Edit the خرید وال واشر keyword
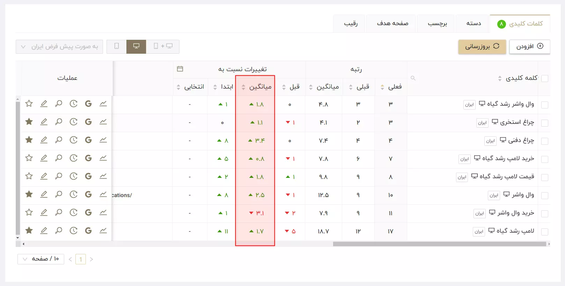565x286 pixels. coord(44,212)
